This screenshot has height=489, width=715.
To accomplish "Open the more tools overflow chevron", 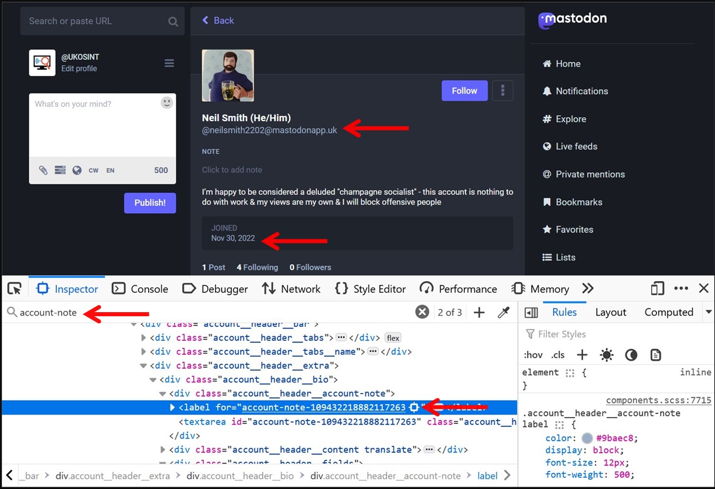I will coord(588,289).
